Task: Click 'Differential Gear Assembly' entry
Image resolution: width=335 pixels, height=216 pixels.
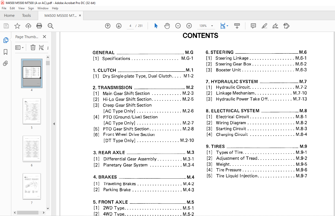Action: pos(130,159)
